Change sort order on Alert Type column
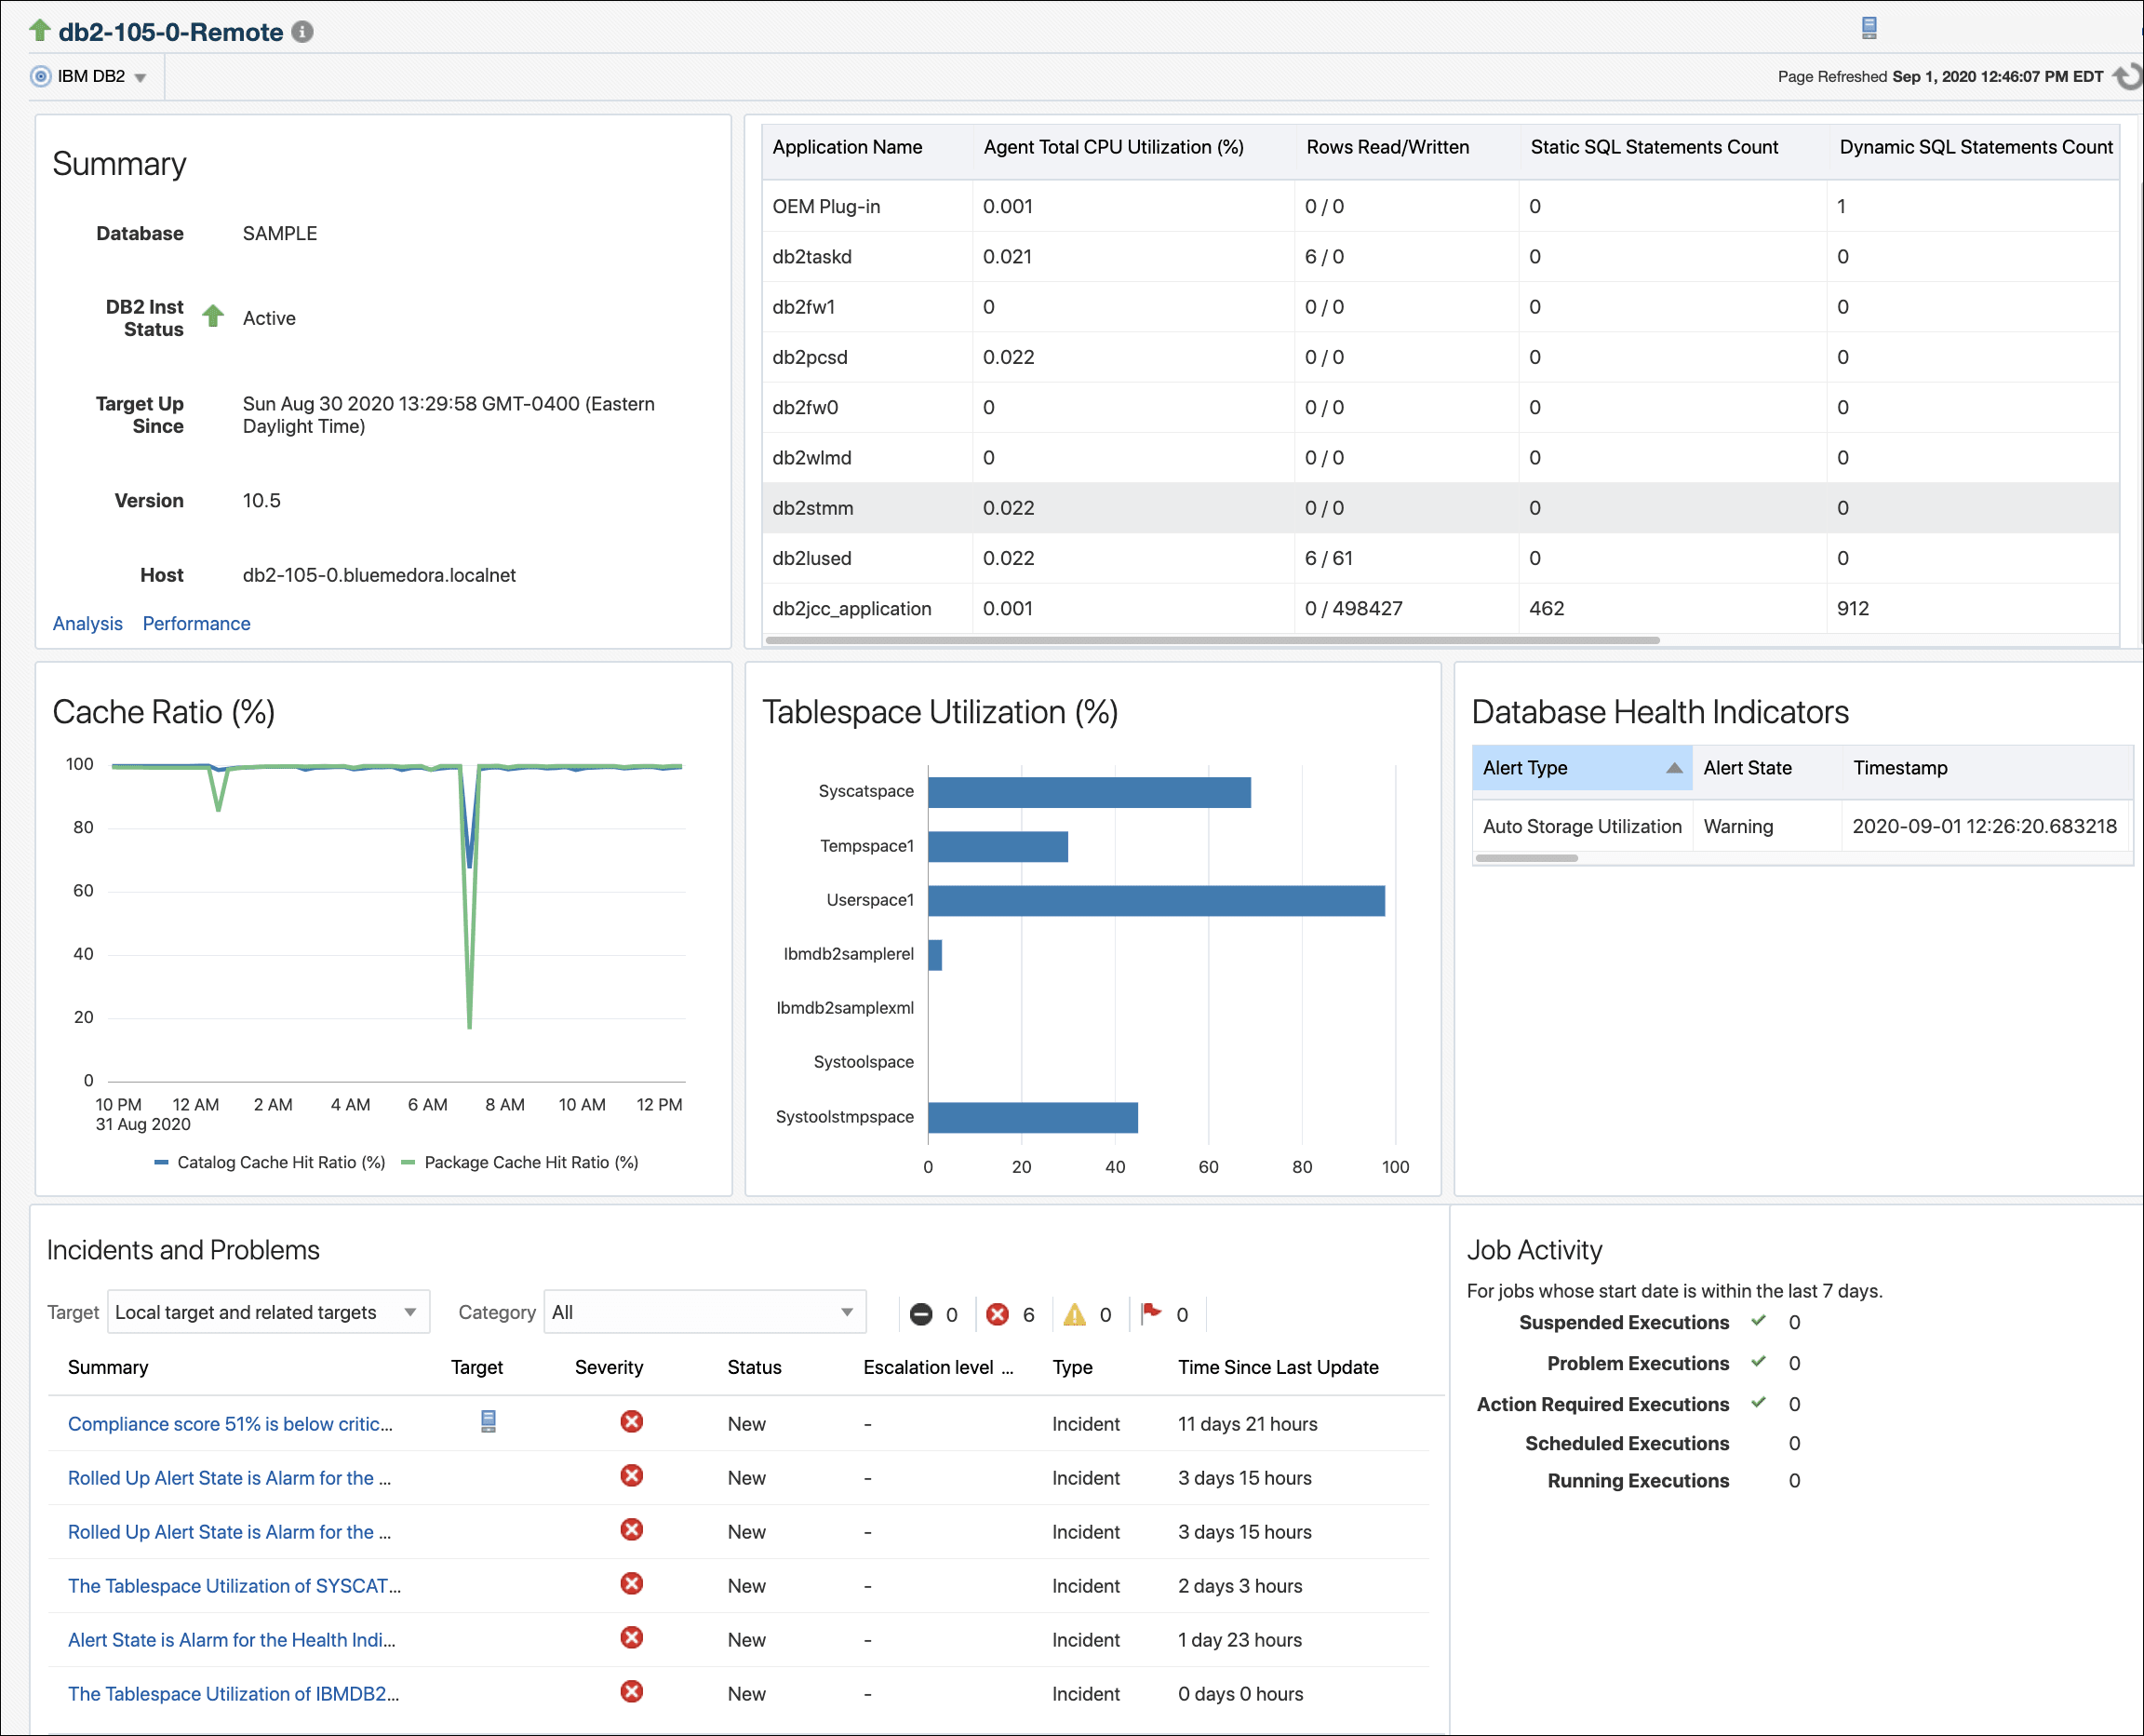Viewport: 2144px width, 1736px height. 1673,767
